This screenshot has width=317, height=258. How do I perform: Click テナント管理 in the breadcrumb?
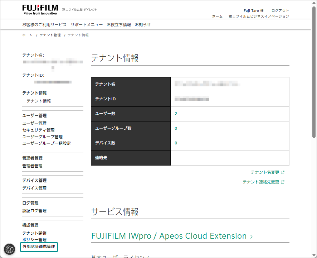[x=50, y=35]
